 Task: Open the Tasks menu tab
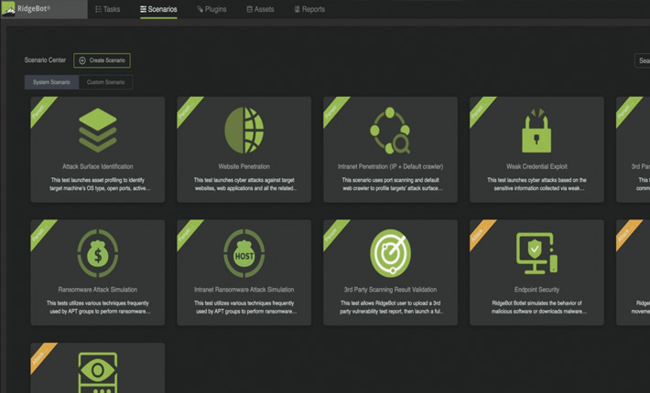coord(107,9)
